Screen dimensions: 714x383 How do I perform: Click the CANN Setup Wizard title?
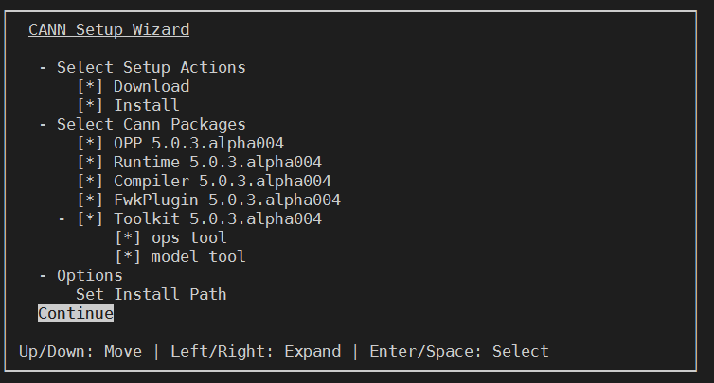[x=109, y=30]
